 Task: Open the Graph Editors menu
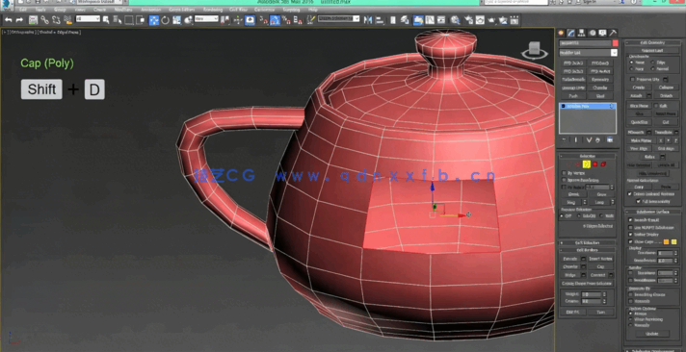[181, 10]
